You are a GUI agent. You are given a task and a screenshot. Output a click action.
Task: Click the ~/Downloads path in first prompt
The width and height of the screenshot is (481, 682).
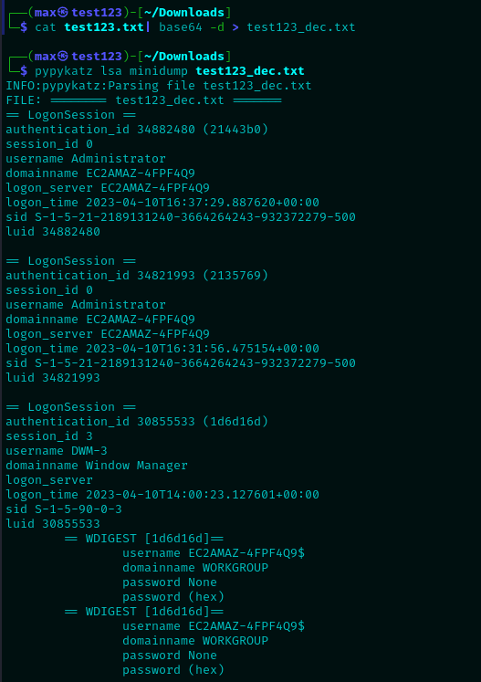click(184, 12)
